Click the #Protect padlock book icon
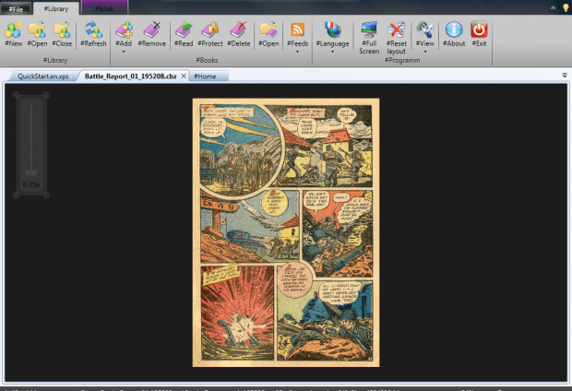The height and width of the screenshot is (391, 572). [210, 30]
